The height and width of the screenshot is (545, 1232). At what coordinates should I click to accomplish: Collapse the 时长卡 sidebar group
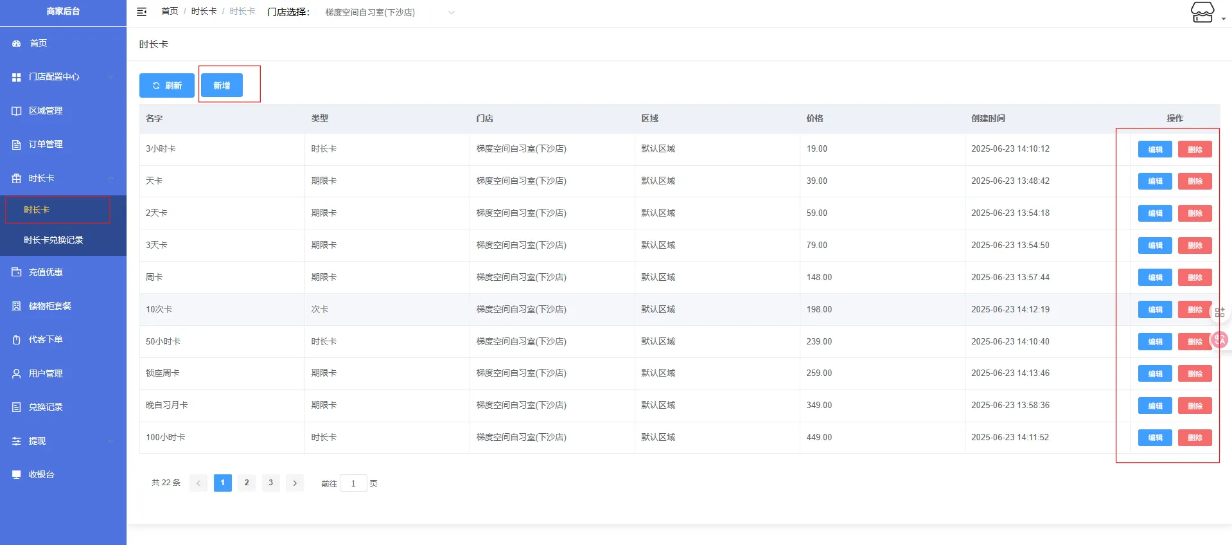pos(63,178)
